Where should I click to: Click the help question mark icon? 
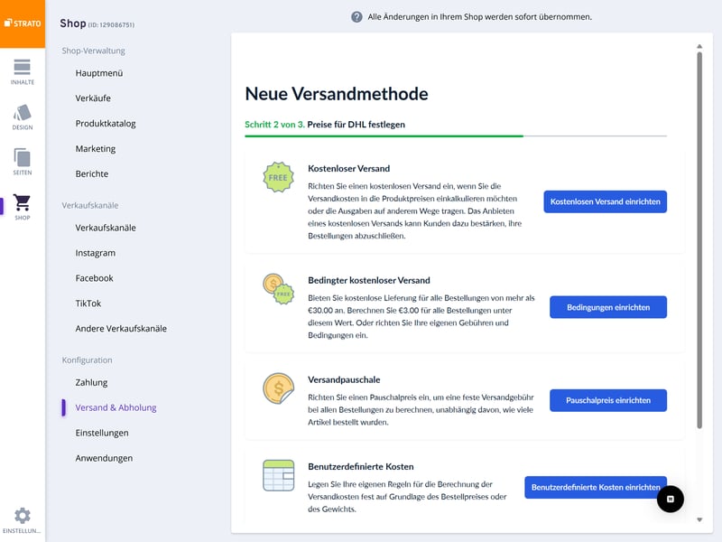click(356, 17)
